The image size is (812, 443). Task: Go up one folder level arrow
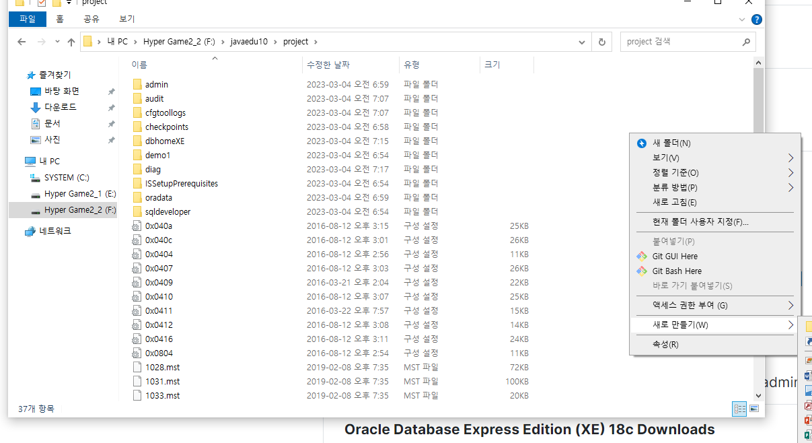click(x=71, y=41)
